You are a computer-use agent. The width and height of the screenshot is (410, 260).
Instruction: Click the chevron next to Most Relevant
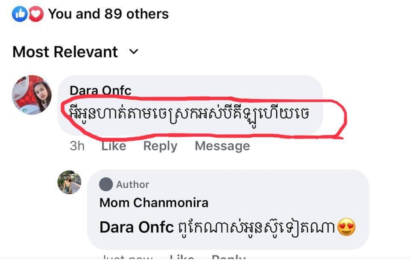tap(134, 52)
